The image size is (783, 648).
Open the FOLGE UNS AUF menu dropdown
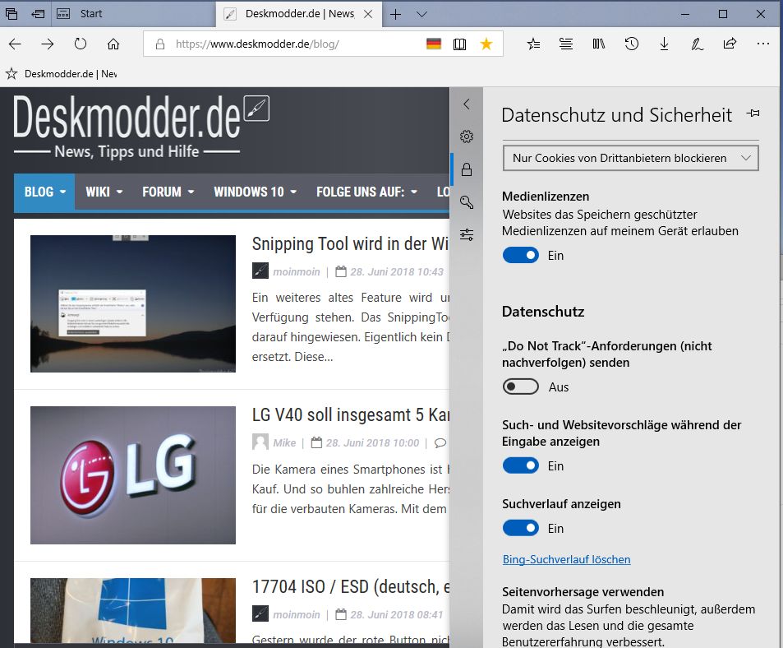click(x=366, y=192)
